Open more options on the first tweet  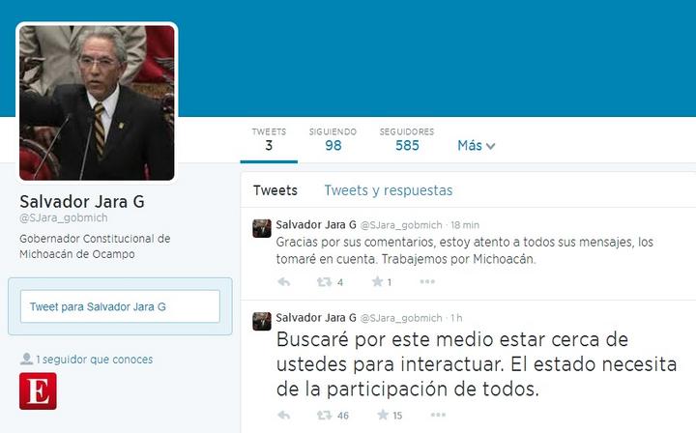point(427,281)
